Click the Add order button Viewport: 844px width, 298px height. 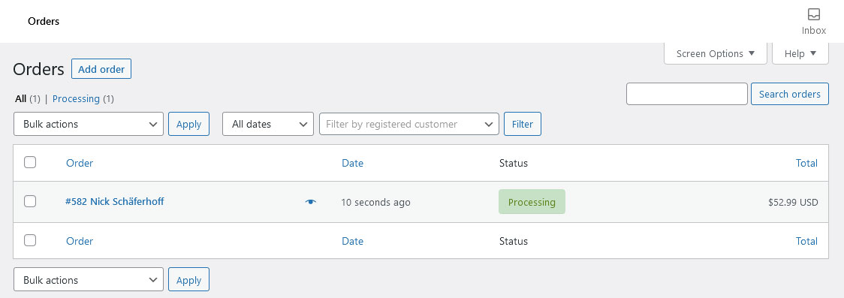click(101, 69)
